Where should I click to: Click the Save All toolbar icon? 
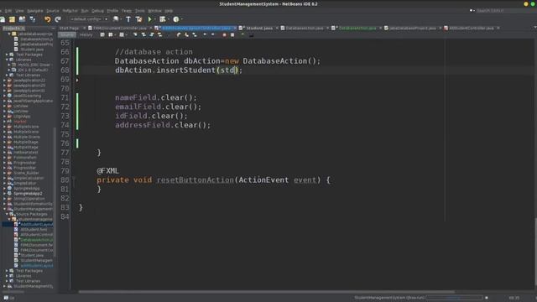coord(23,19)
